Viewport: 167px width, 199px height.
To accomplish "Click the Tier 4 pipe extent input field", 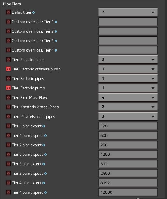I will 128,183.
